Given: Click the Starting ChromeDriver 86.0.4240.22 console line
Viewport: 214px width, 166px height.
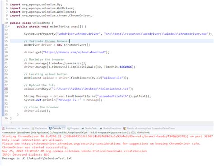Looking at the screenshot, I should point(107,136).
